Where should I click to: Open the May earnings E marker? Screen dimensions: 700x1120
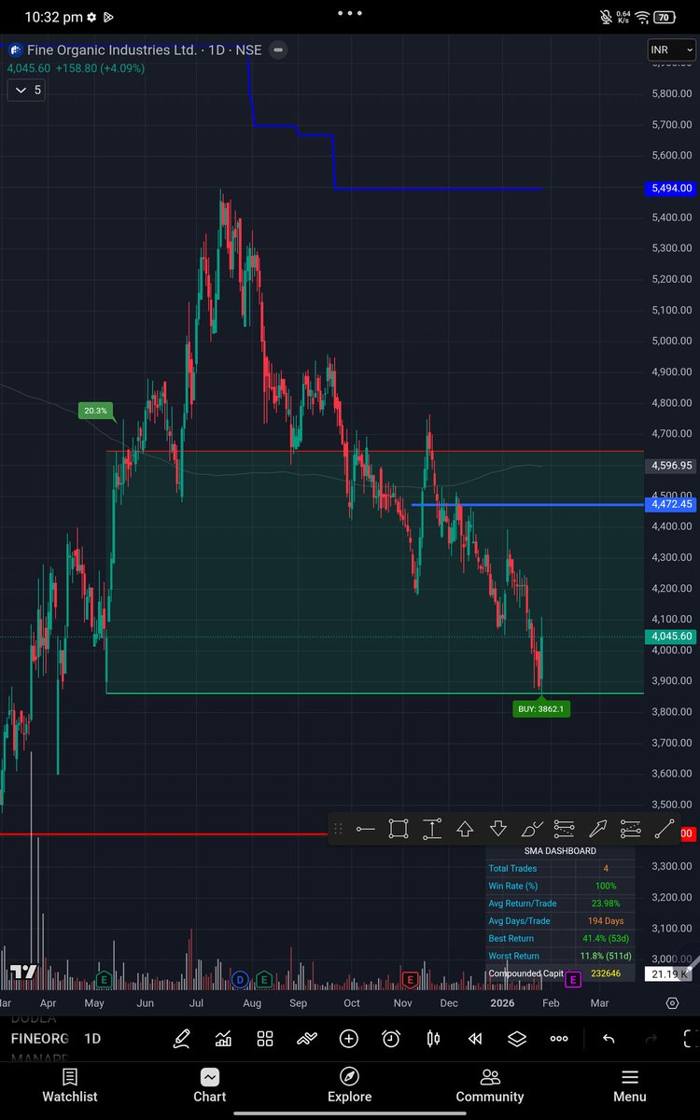(x=105, y=979)
